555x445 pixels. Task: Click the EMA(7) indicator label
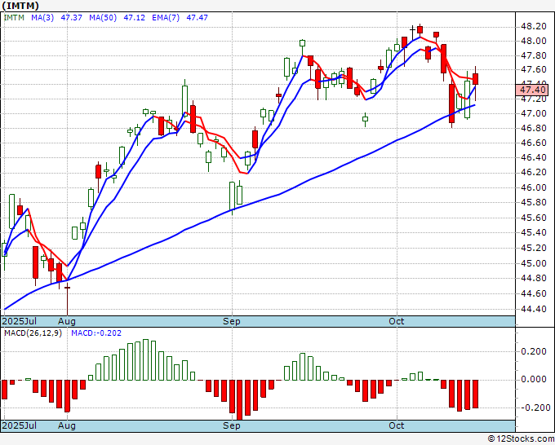pos(166,17)
